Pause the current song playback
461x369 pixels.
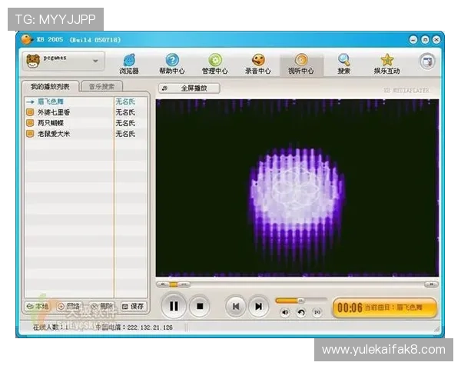[x=174, y=306]
